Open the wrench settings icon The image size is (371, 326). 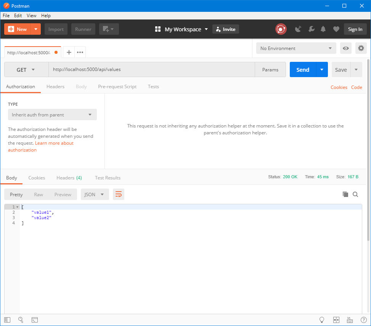312,29
